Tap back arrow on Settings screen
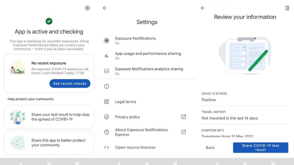294x165 pixels. pyautogui.click(x=105, y=8)
